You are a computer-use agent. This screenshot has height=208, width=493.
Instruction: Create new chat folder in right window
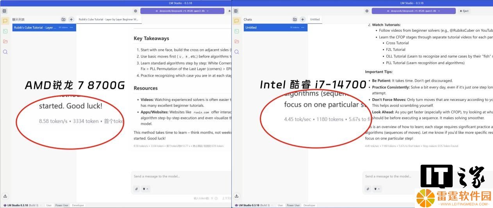coord(295,19)
